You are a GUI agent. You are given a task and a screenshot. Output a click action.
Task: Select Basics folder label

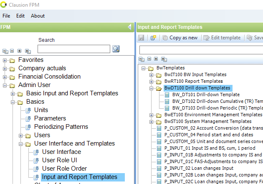coord(35,102)
